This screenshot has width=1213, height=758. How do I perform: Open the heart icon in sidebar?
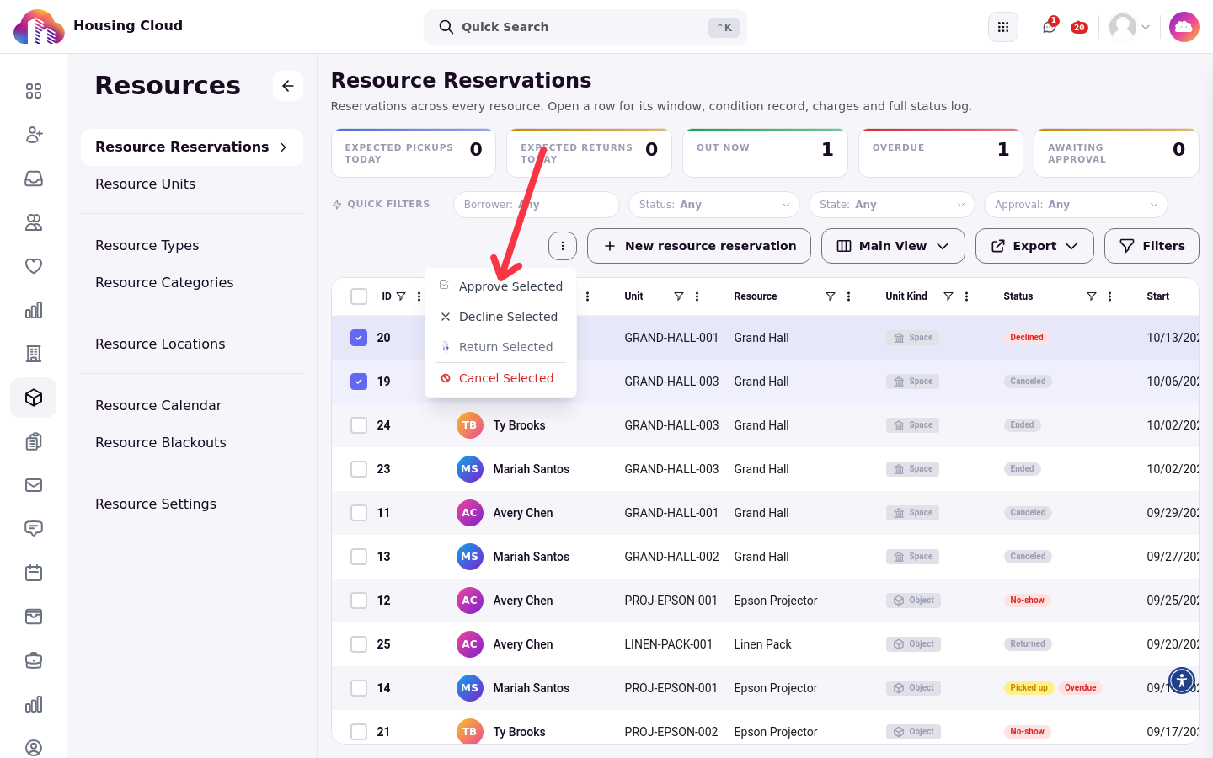pyautogui.click(x=34, y=266)
